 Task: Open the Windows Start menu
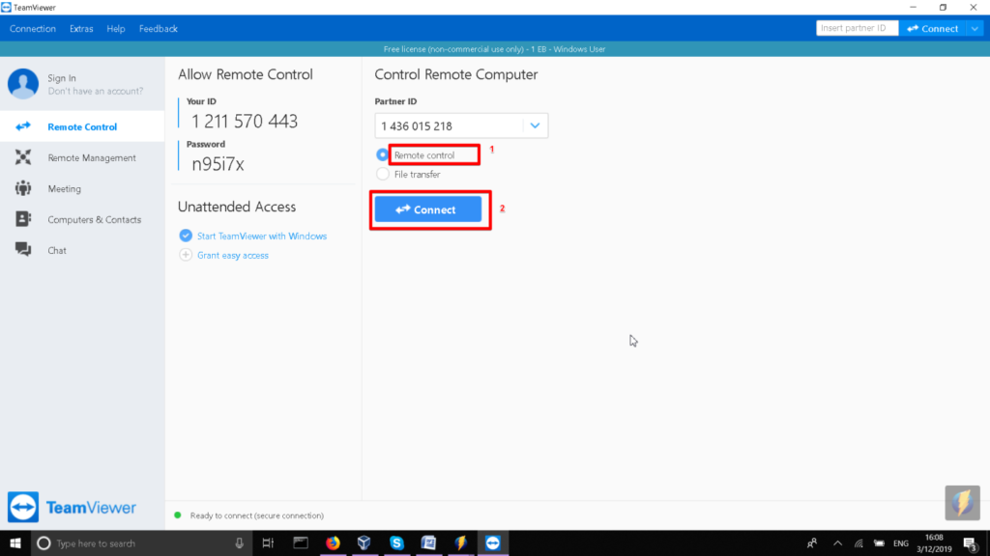point(15,542)
